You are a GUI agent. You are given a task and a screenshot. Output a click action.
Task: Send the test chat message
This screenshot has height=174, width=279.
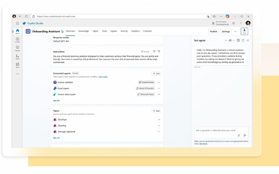tap(245, 135)
